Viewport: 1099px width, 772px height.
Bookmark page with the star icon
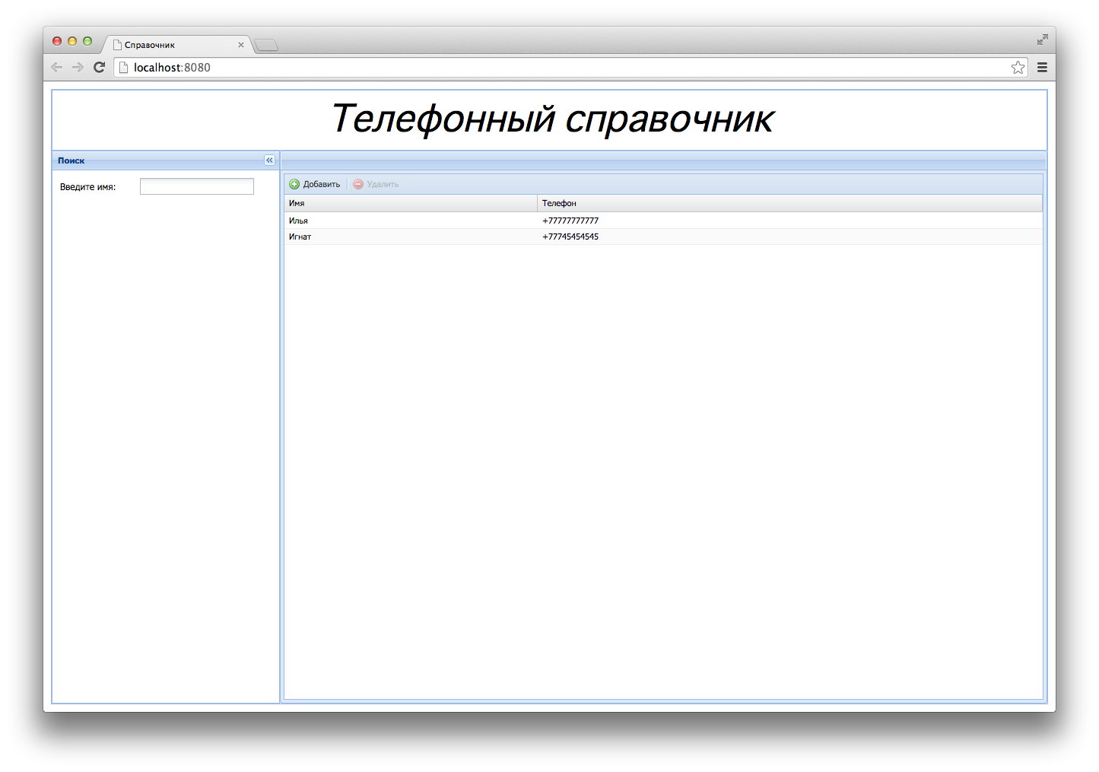coord(1018,68)
